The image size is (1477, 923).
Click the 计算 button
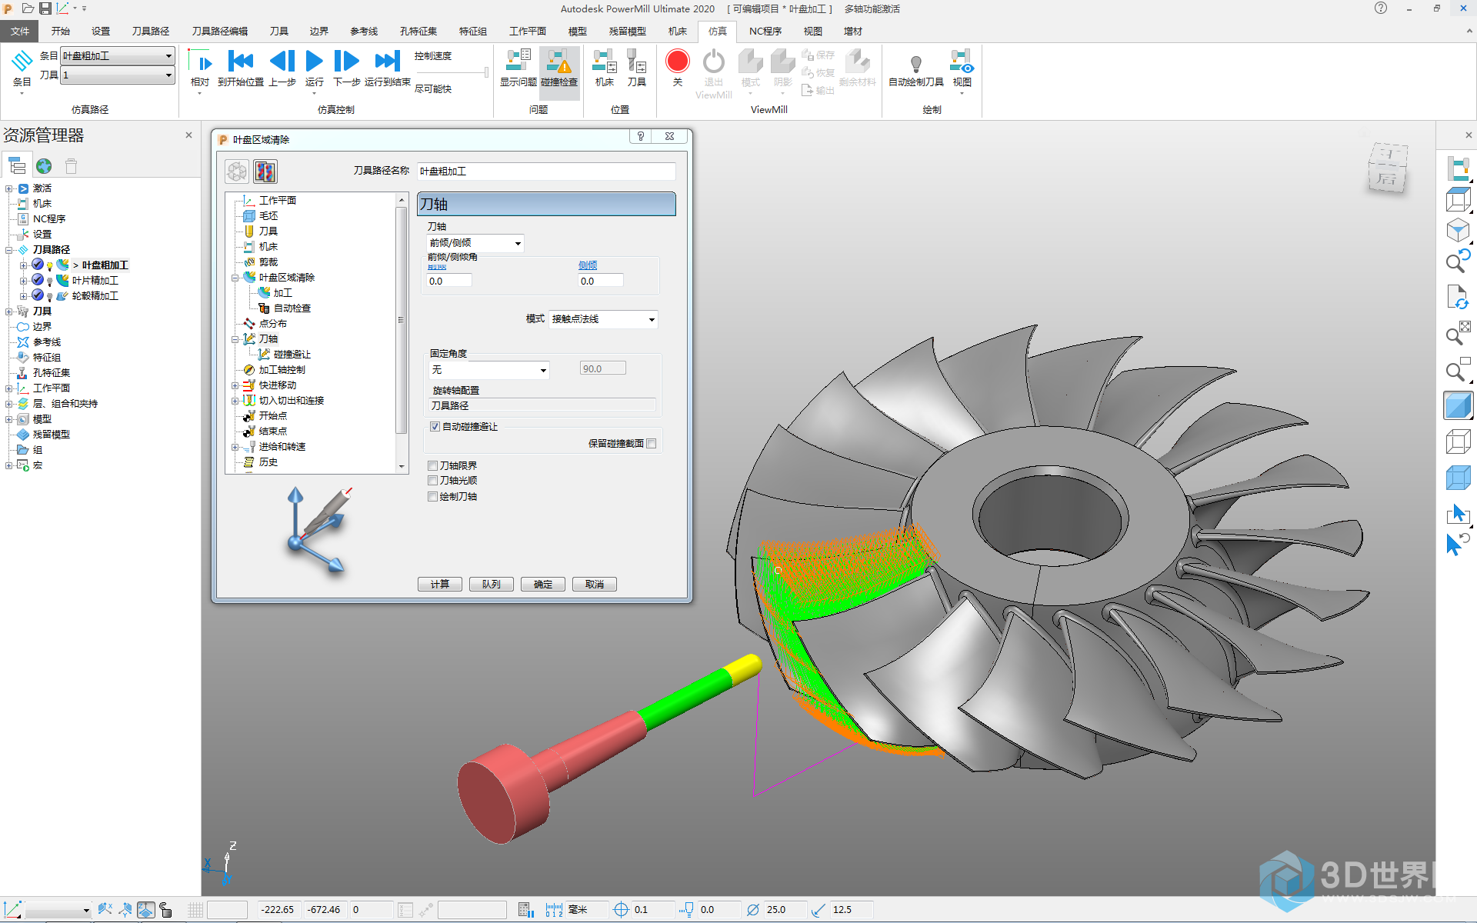440,585
